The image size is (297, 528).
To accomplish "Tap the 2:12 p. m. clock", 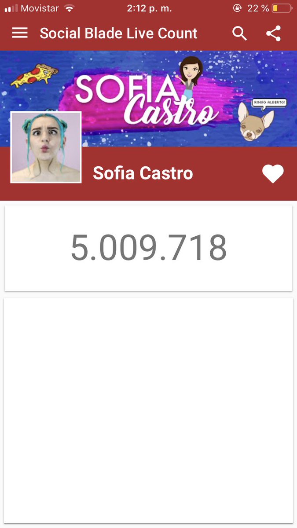I will pyautogui.click(x=149, y=8).
